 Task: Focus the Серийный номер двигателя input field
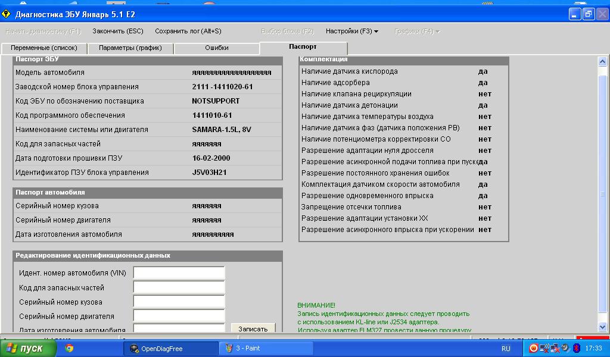click(179, 316)
